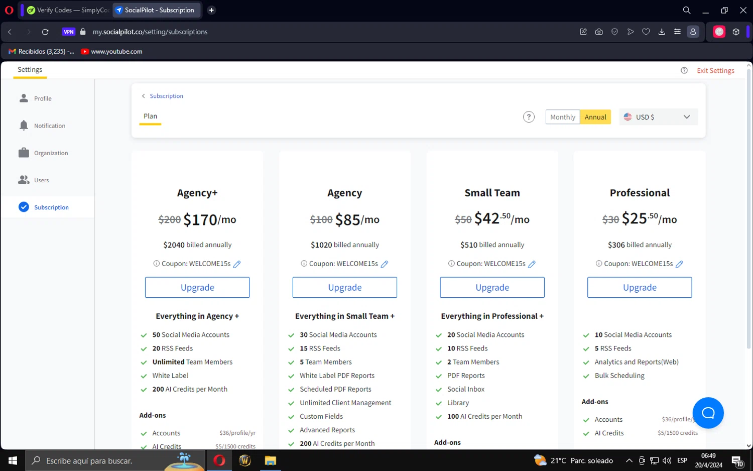Edit the Small Team coupon pencil icon
The width and height of the screenshot is (753, 471).
pyautogui.click(x=532, y=264)
